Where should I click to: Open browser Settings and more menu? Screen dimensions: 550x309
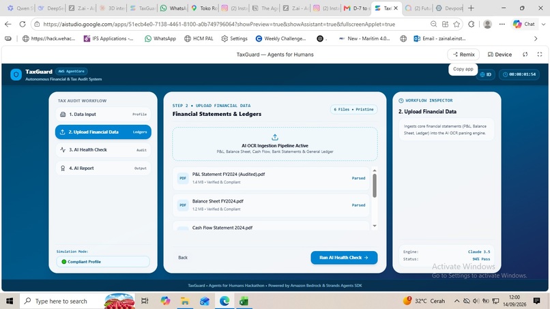502,24
